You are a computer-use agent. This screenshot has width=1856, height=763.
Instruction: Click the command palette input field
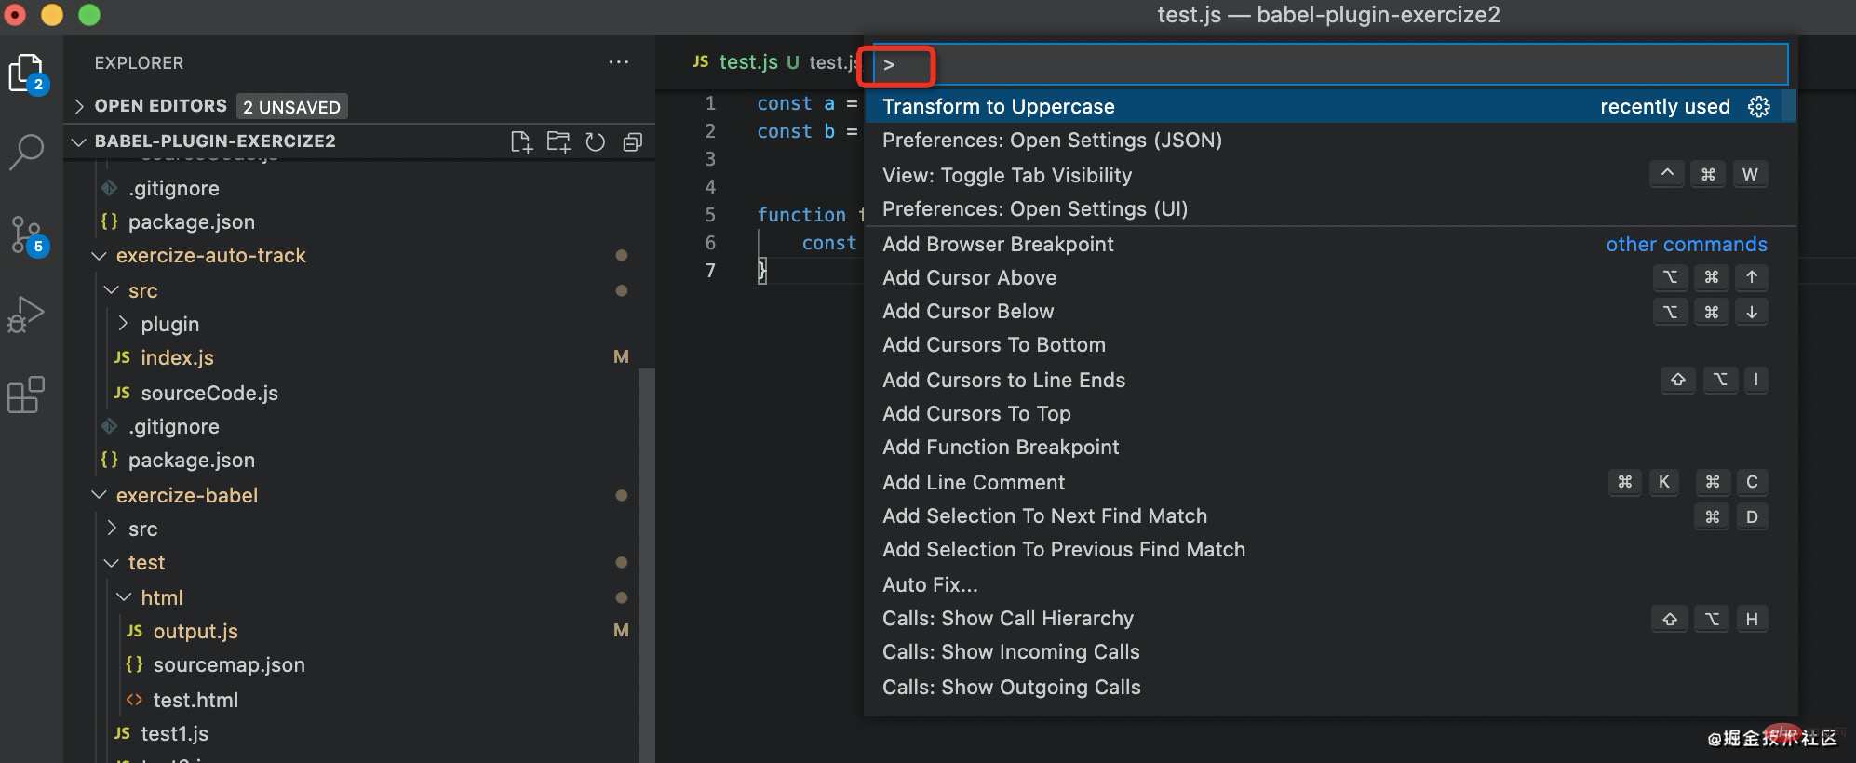click(x=1331, y=64)
